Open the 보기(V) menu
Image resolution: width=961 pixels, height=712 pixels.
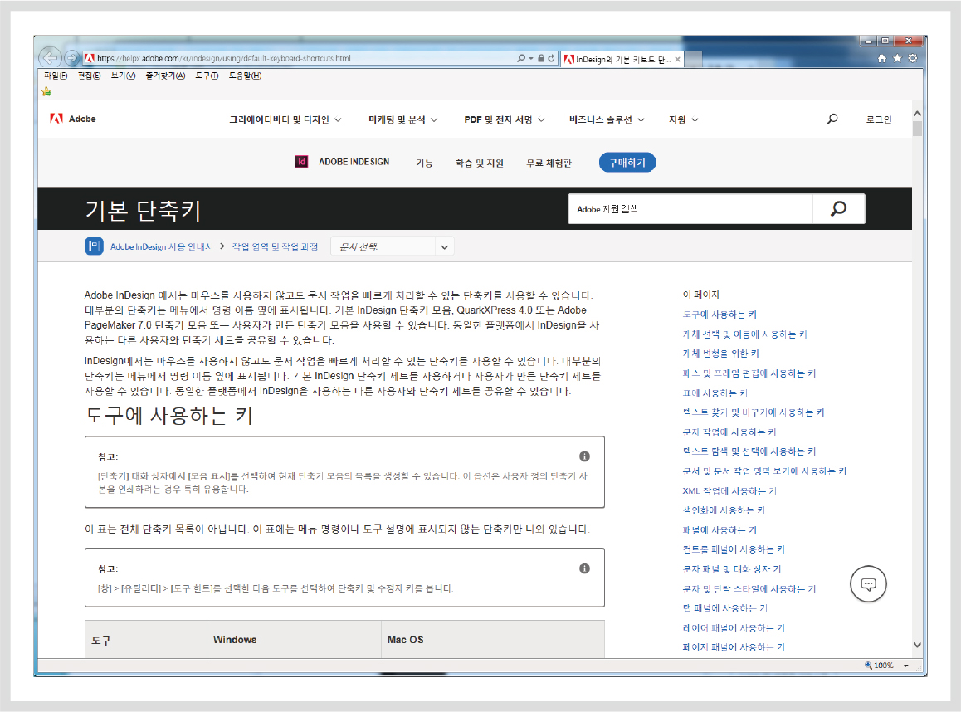[123, 76]
